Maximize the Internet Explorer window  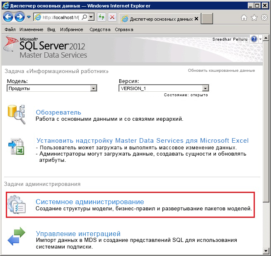pos(257,5)
